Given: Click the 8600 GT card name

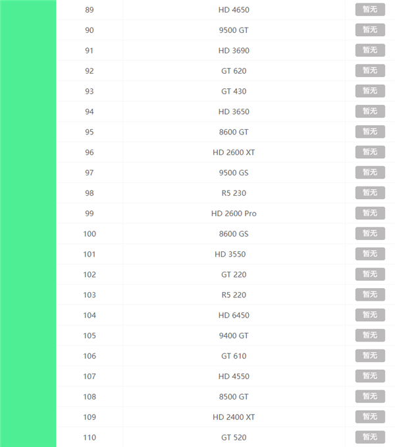Looking at the screenshot, I should [234, 132].
